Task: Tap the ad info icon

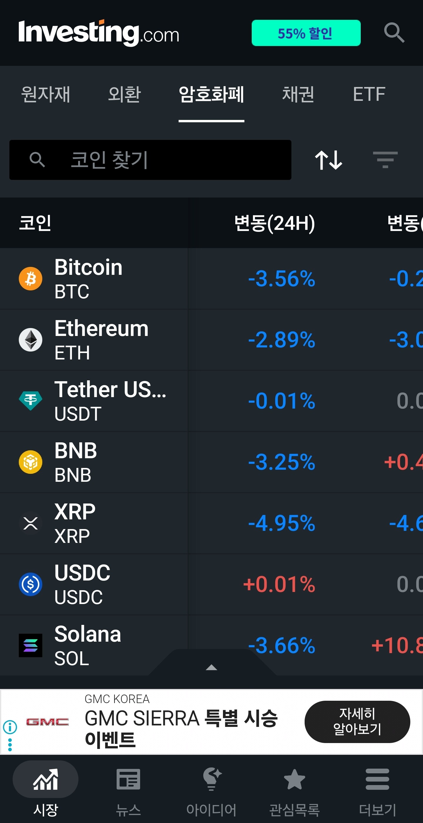Action: [10, 727]
